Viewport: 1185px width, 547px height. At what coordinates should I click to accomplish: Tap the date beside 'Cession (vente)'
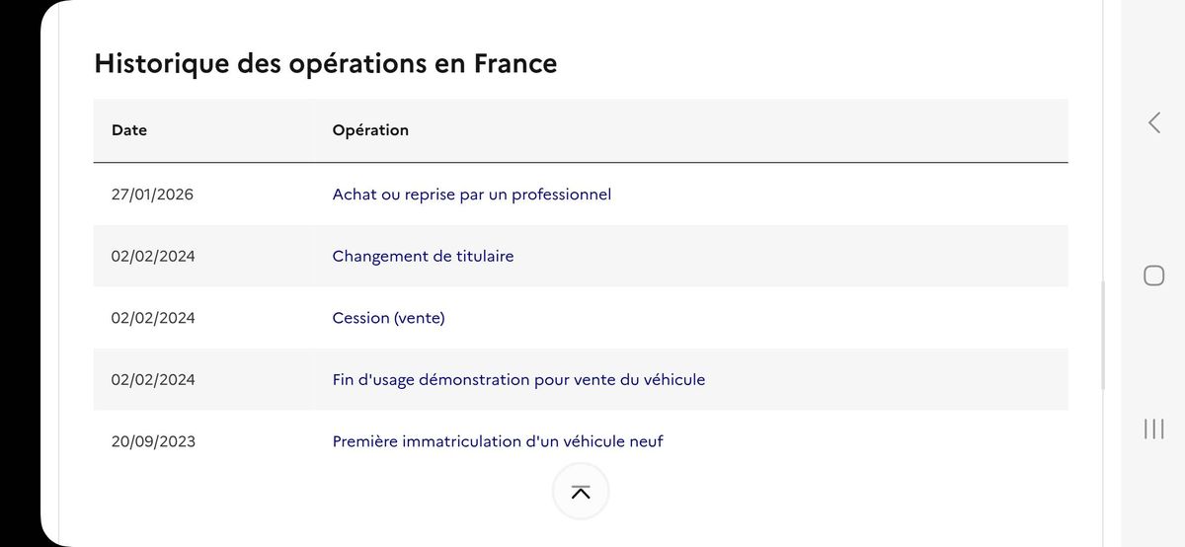pyautogui.click(x=153, y=318)
